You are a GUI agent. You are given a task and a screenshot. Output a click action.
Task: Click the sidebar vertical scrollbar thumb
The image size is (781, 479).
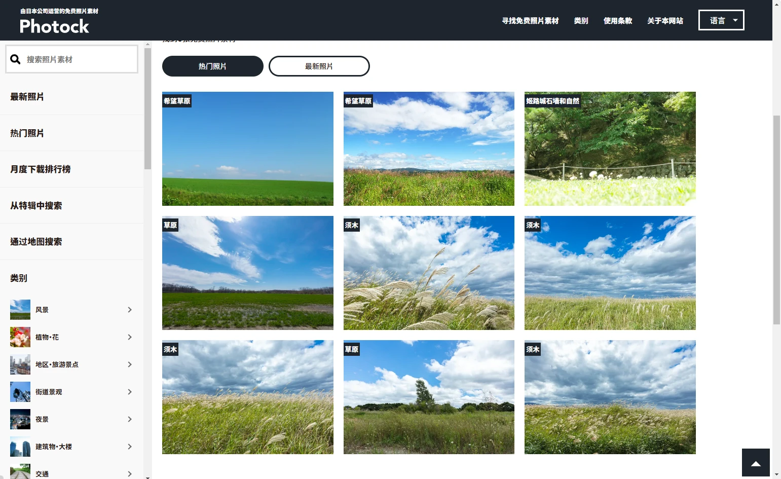tap(147, 108)
